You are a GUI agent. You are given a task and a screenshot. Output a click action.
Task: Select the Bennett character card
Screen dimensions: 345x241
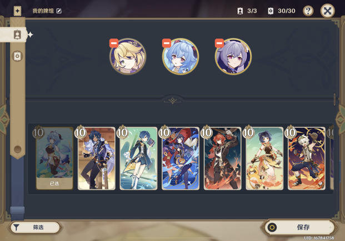[307, 158]
